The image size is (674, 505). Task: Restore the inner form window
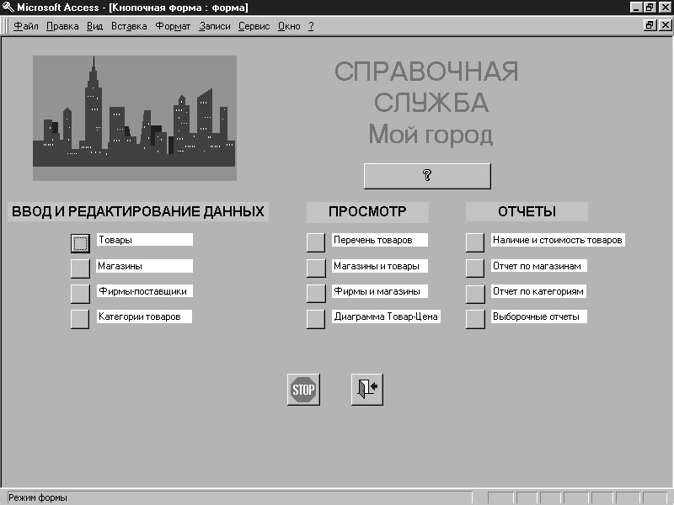click(650, 25)
